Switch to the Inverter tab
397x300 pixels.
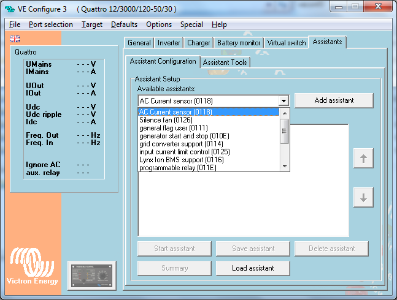pyautogui.click(x=169, y=43)
